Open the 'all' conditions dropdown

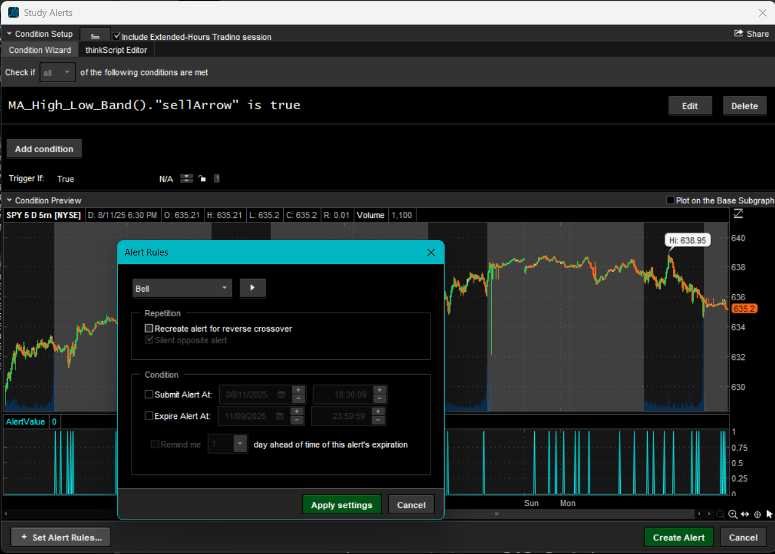58,72
